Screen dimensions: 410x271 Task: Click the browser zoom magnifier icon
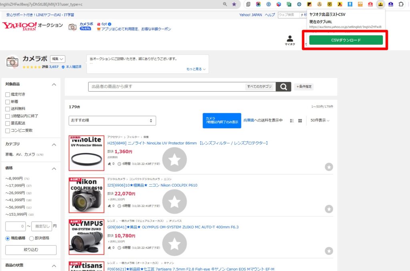(225, 4)
